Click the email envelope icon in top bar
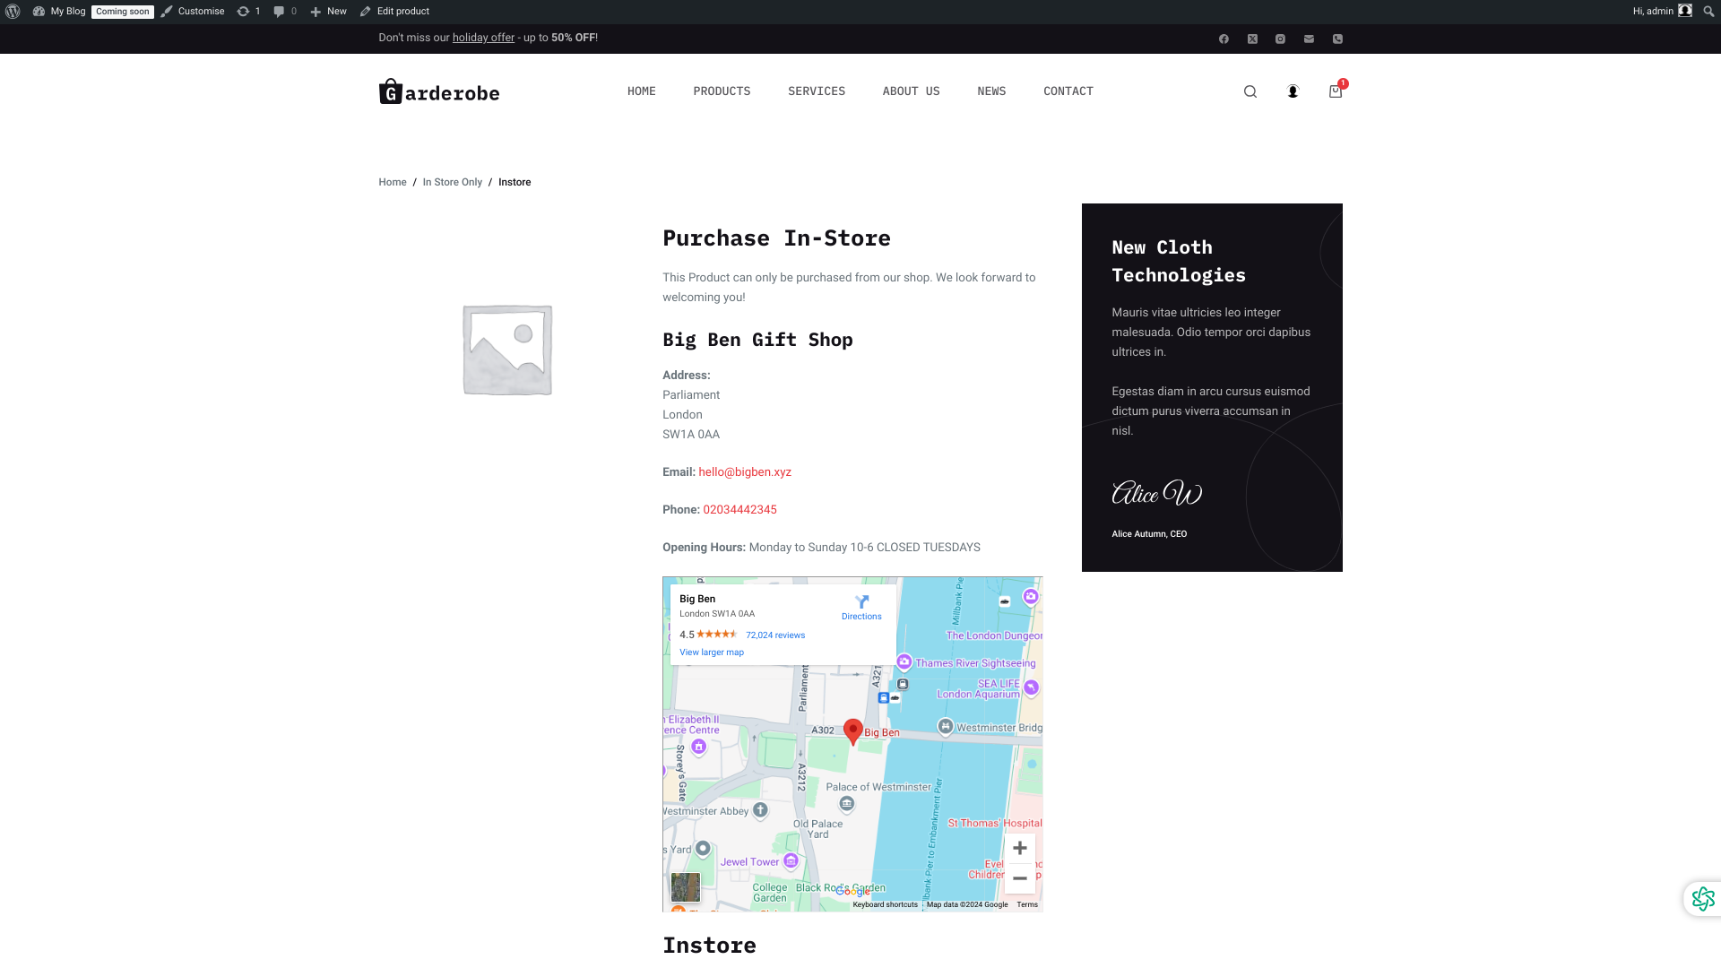This screenshot has width=1721, height=968. 1309,39
